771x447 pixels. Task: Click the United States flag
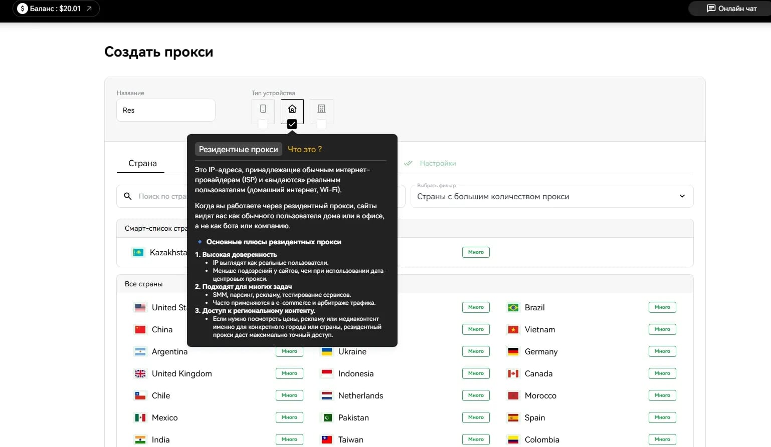coord(140,307)
